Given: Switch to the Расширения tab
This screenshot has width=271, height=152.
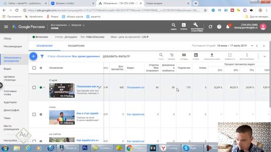Looking at the screenshot, I should pyautogui.click(x=76, y=46).
